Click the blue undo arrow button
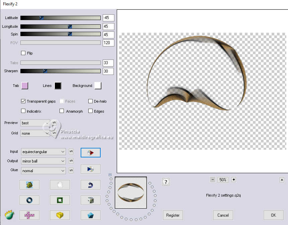288x225 pixels. [x=91, y=185]
